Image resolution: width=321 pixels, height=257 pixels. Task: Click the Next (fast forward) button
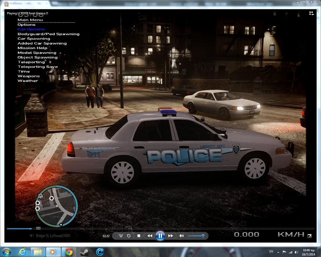coord(171,236)
